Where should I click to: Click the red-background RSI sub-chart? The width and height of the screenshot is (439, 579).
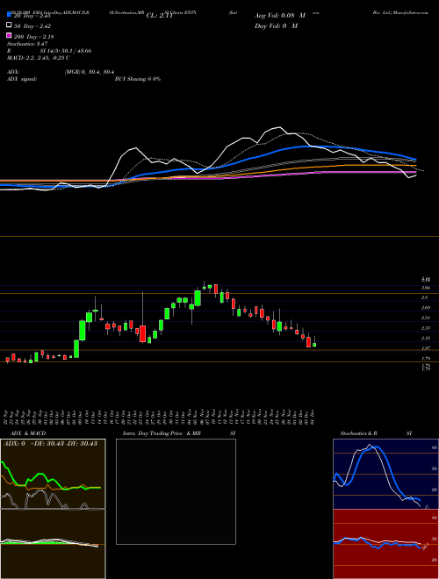point(385,544)
